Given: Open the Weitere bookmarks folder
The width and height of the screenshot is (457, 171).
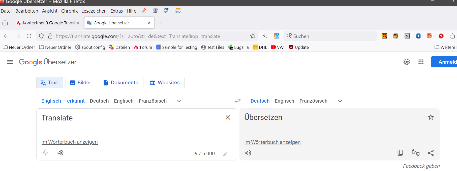Looking at the screenshot, I should tap(445, 47).
